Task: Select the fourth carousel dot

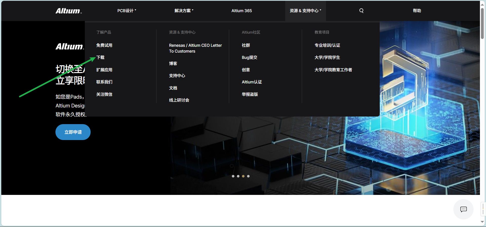Action: click(x=248, y=176)
